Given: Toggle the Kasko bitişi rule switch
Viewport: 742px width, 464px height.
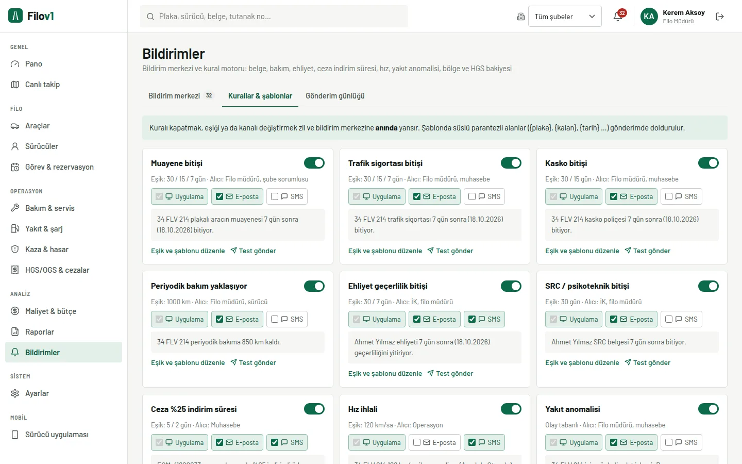Looking at the screenshot, I should coord(709,163).
